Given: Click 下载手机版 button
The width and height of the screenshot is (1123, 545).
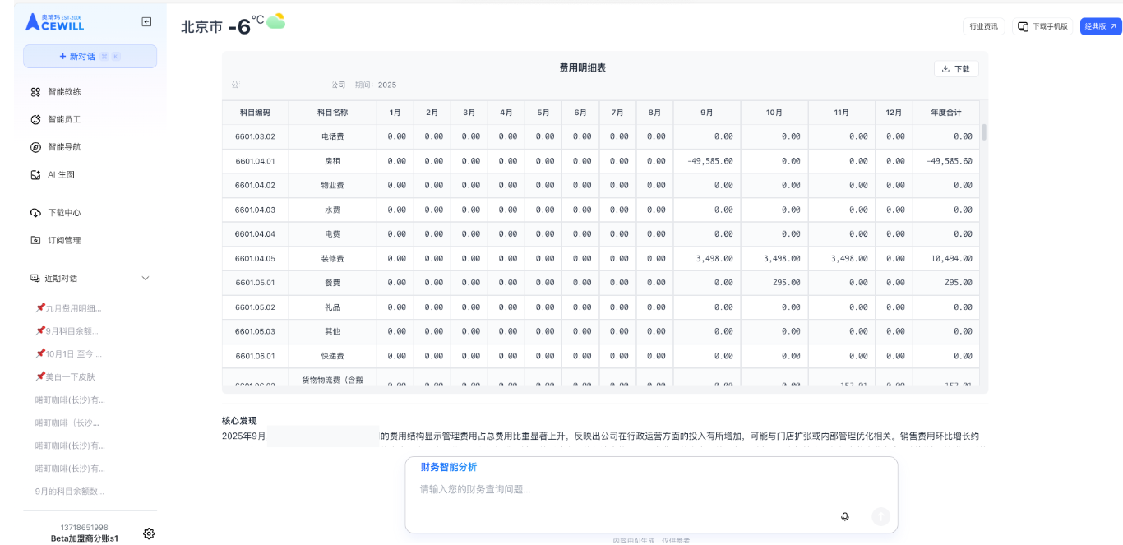Looking at the screenshot, I should point(1042,26).
